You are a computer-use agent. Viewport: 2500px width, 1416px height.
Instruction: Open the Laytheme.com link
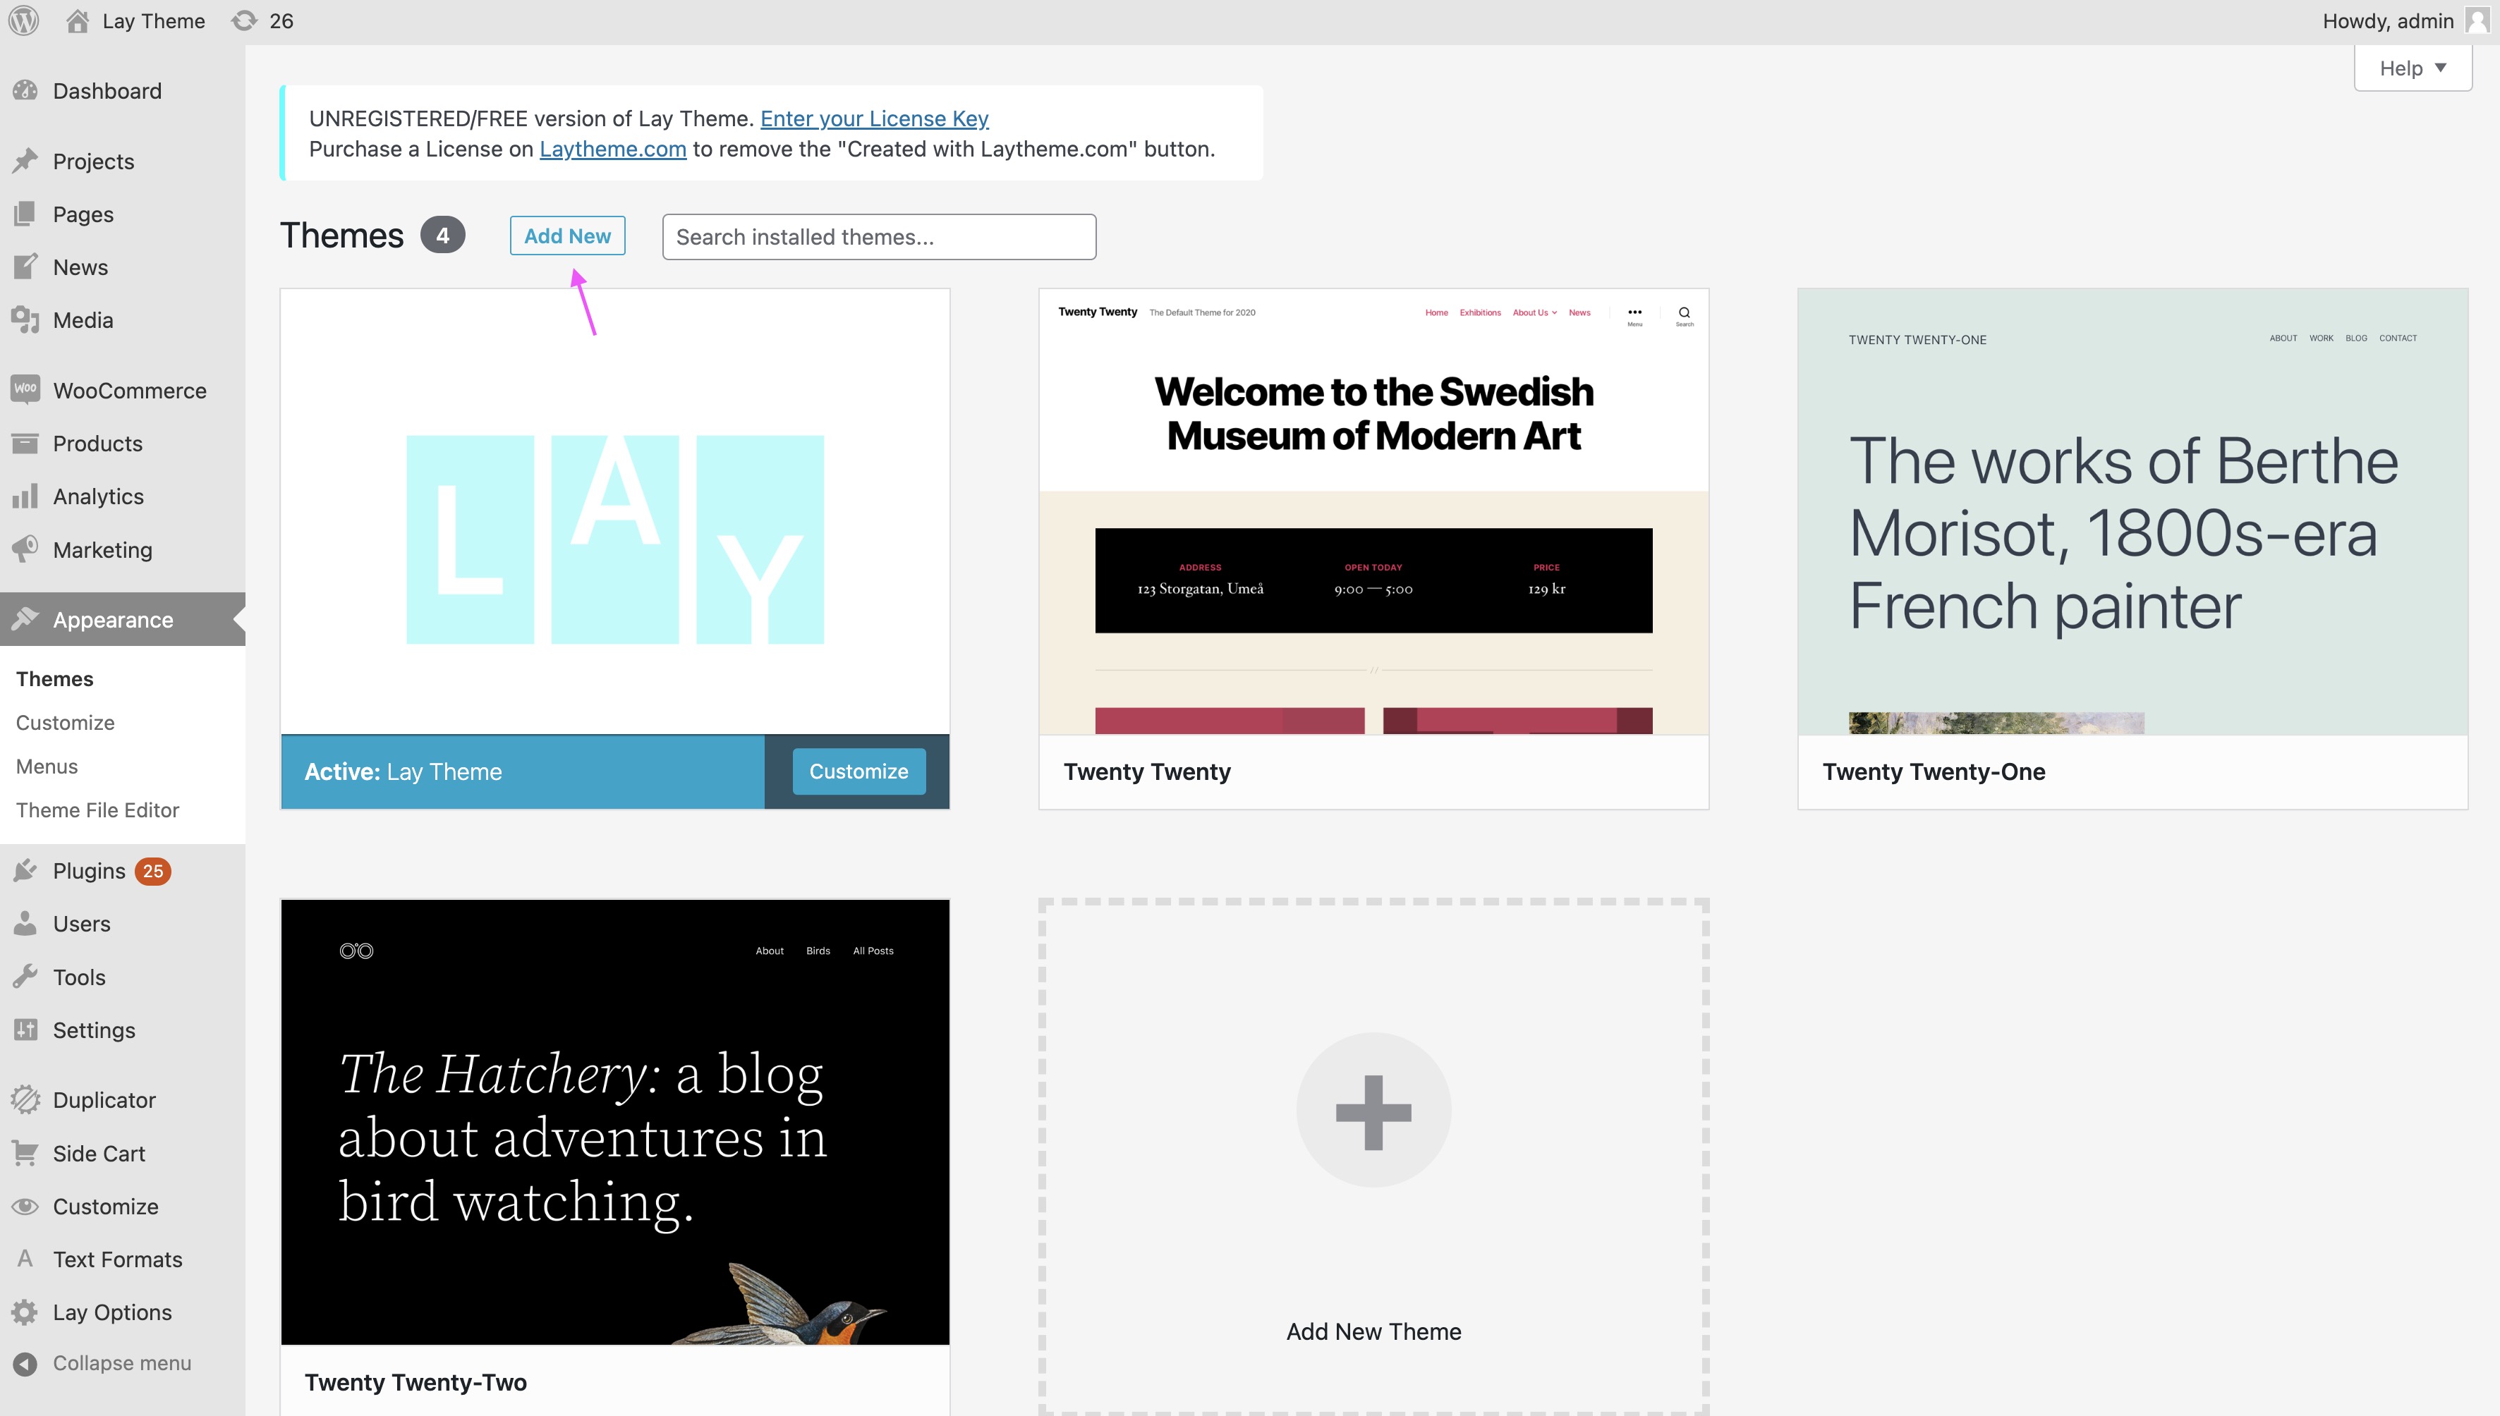[x=613, y=149]
